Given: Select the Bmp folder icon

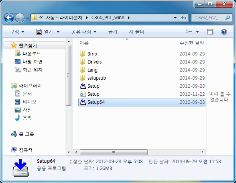Looking at the screenshot, I should pyautogui.click(x=83, y=54).
